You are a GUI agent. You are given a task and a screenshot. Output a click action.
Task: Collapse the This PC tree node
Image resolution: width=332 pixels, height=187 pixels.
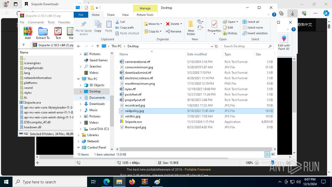[79, 79]
